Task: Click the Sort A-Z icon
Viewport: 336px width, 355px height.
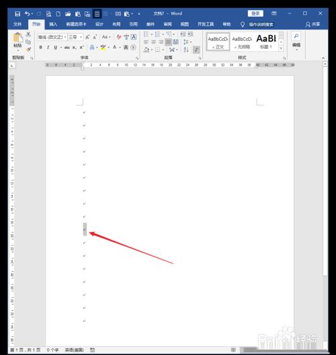Action: tap(186, 50)
